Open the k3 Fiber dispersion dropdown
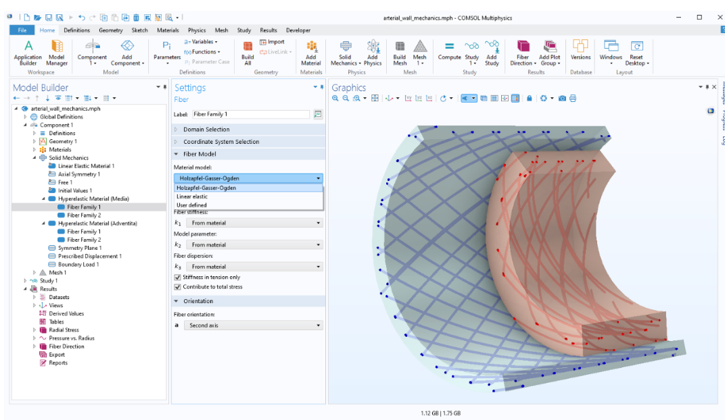This screenshot has height=420, width=725. (x=254, y=267)
